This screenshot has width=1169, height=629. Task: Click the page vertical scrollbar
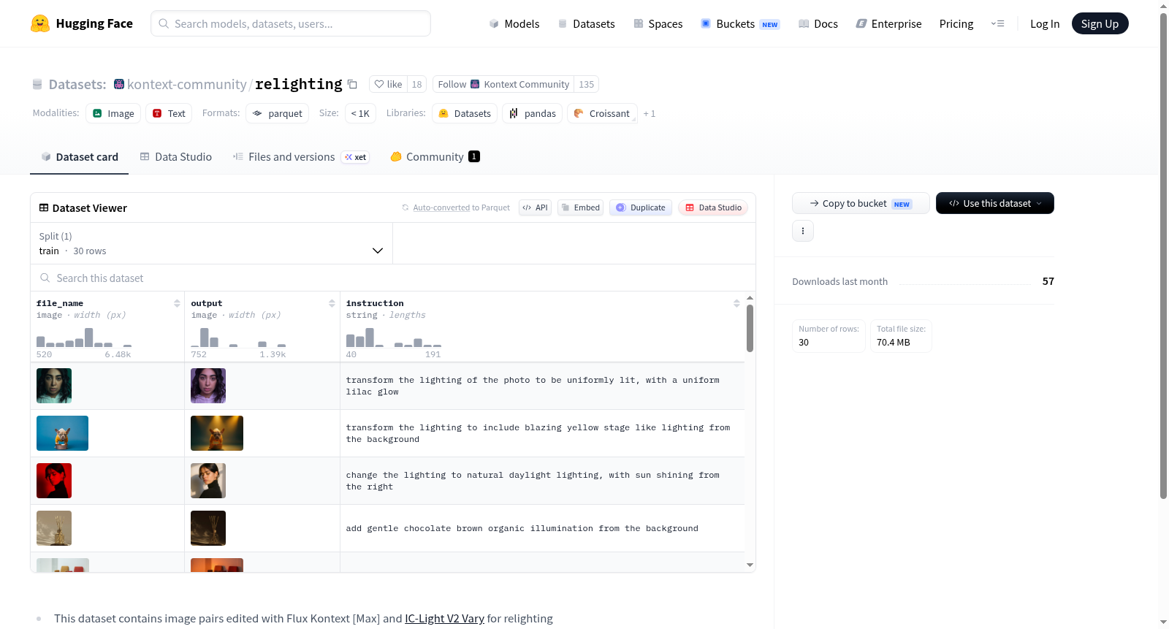point(1163,256)
